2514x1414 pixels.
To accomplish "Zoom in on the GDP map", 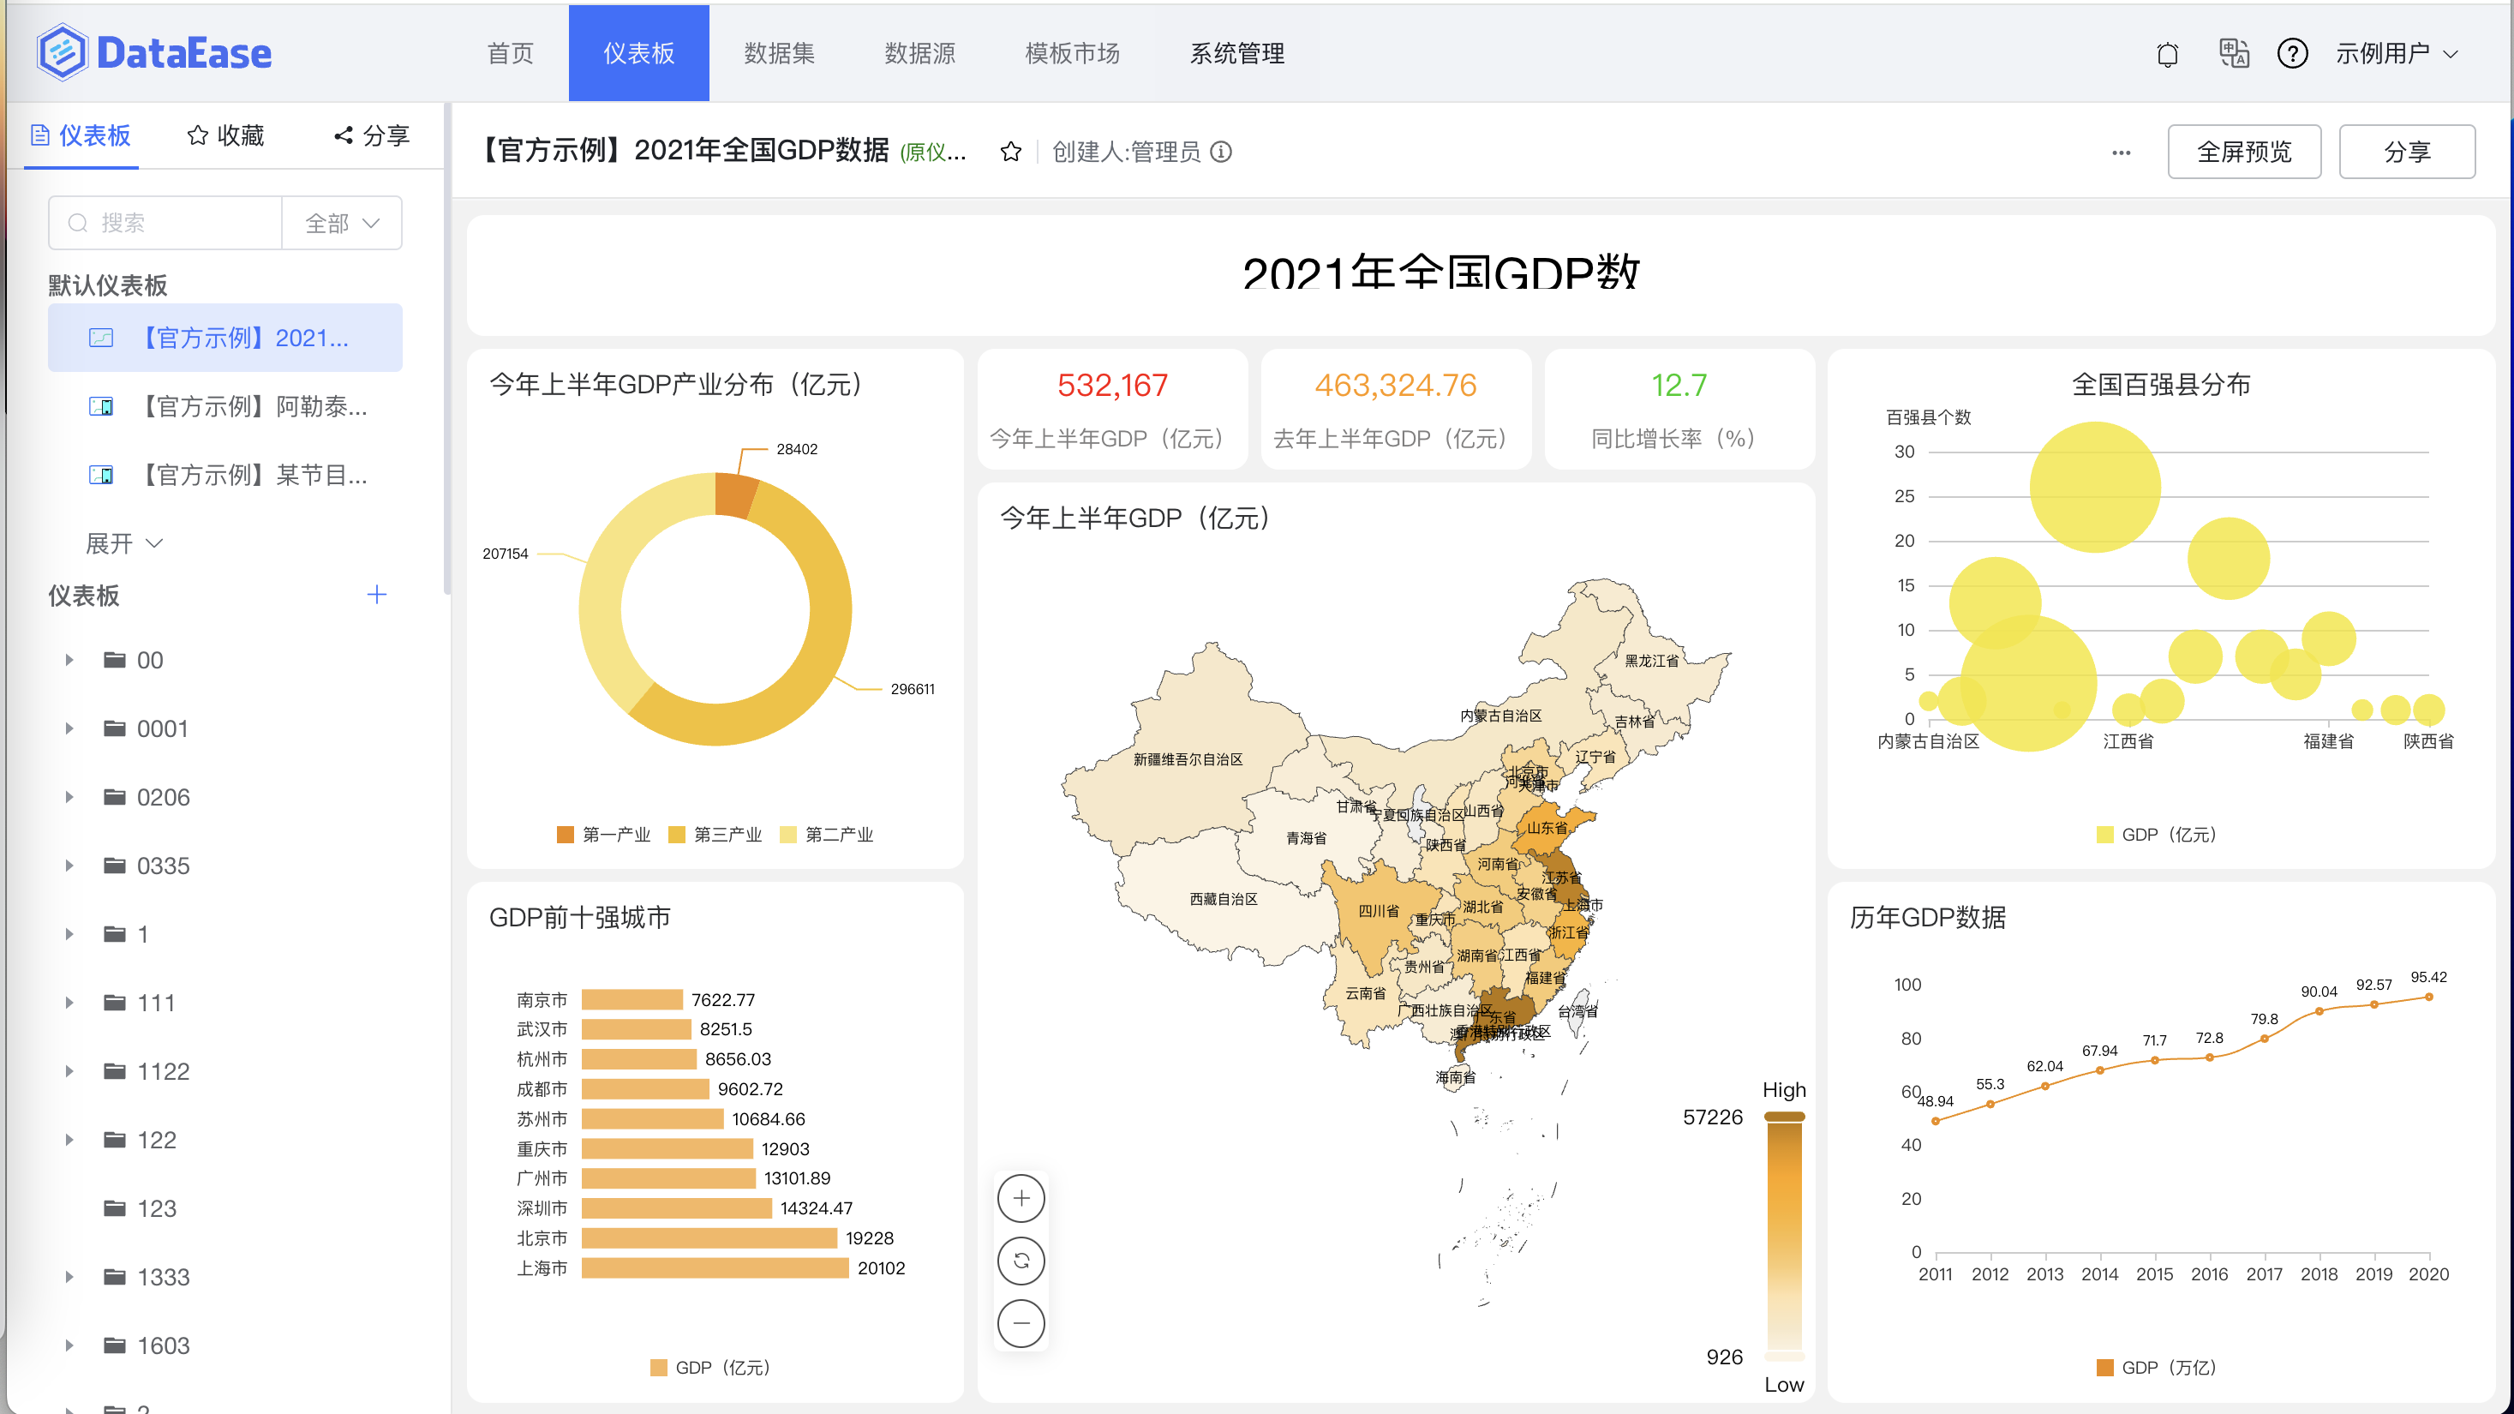I will [1021, 1197].
